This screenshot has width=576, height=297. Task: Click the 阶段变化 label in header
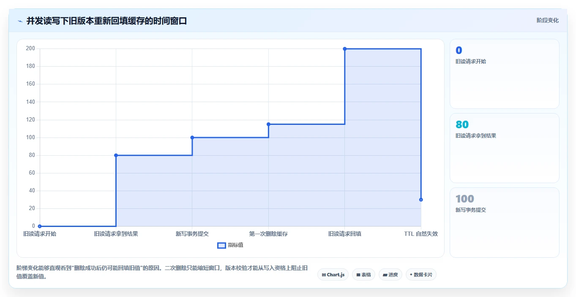pos(547,20)
